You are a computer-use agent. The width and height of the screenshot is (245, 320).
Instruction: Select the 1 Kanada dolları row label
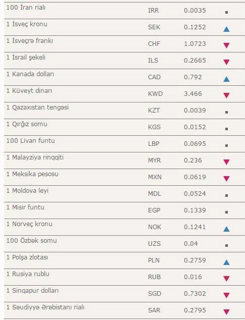click(x=30, y=74)
